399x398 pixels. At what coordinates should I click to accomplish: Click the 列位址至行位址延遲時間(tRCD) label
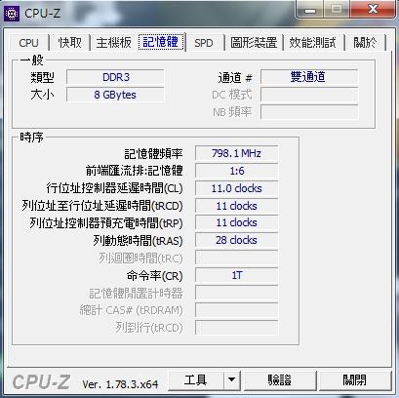pyautogui.click(x=102, y=206)
